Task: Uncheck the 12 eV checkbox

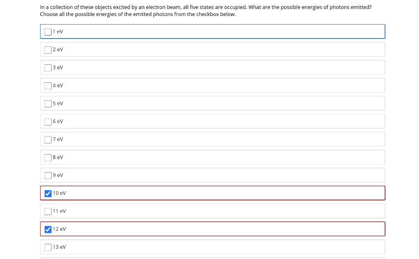Action: click(x=48, y=229)
